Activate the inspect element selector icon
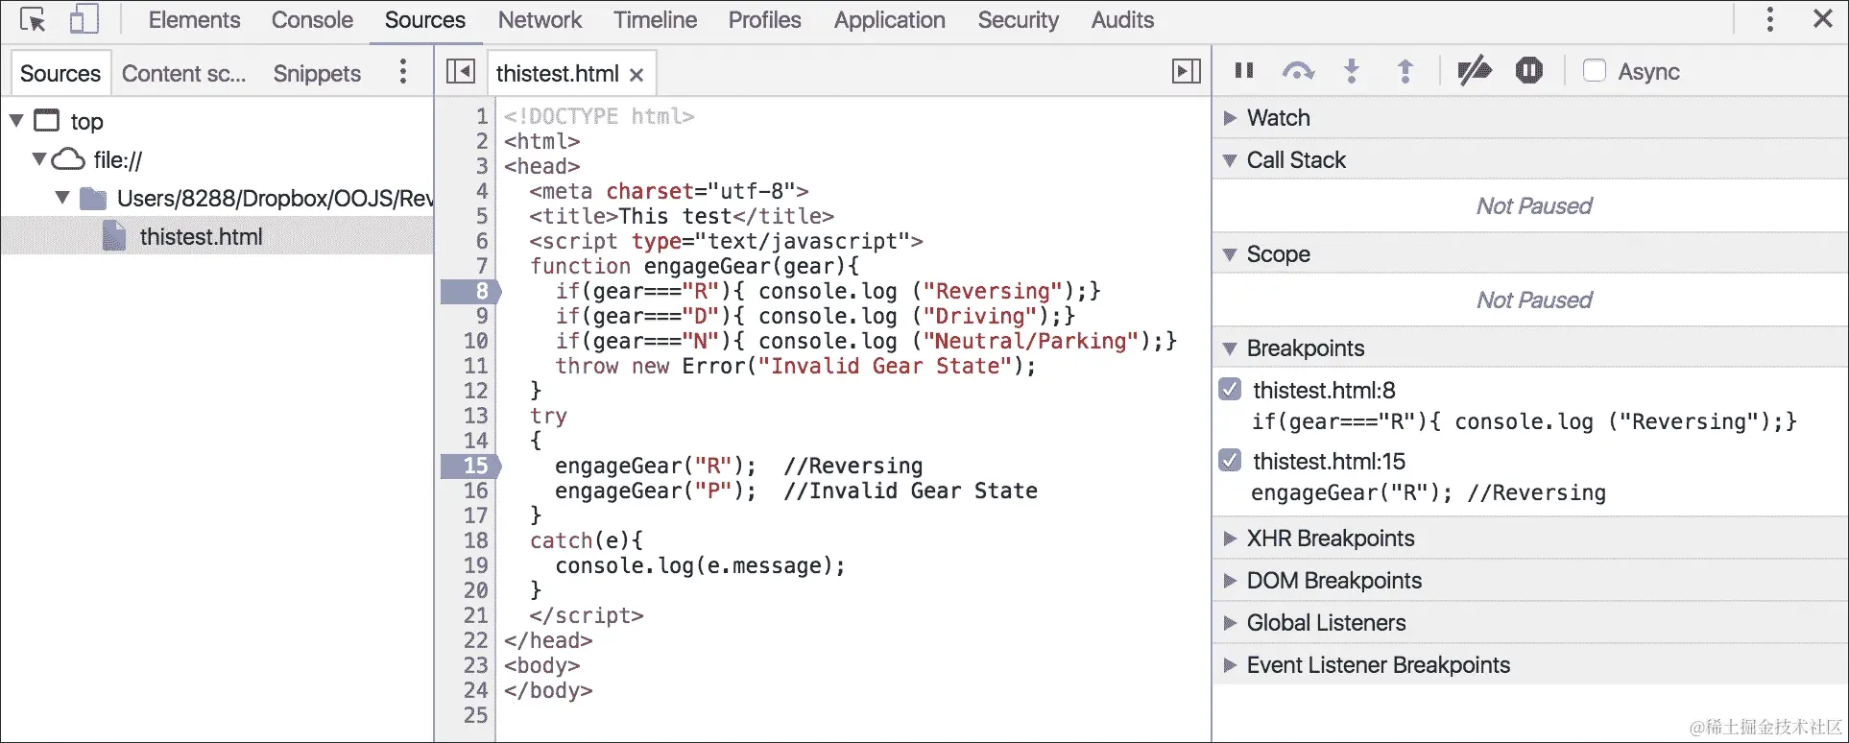 (x=33, y=20)
